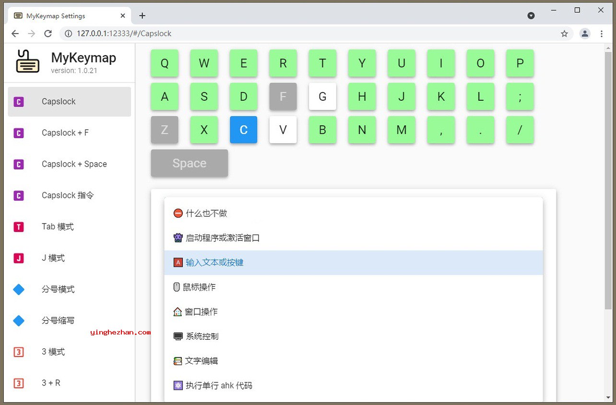Bookmark this page with the star icon
The image size is (616, 405).
(564, 34)
